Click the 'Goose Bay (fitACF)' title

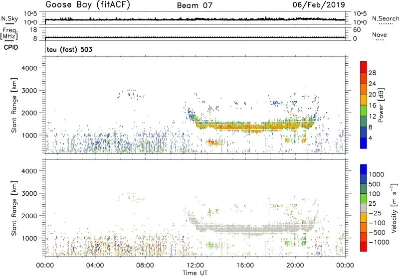click(x=88, y=5)
